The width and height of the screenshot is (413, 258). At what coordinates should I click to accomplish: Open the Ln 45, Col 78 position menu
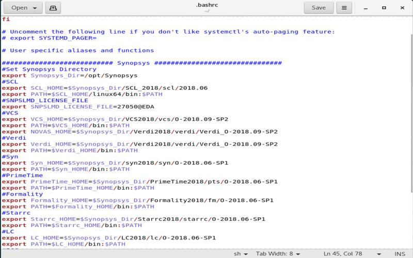click(352, 254)
